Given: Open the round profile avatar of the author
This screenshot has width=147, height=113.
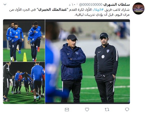Looking at the screenshot, I should point(138,9).
